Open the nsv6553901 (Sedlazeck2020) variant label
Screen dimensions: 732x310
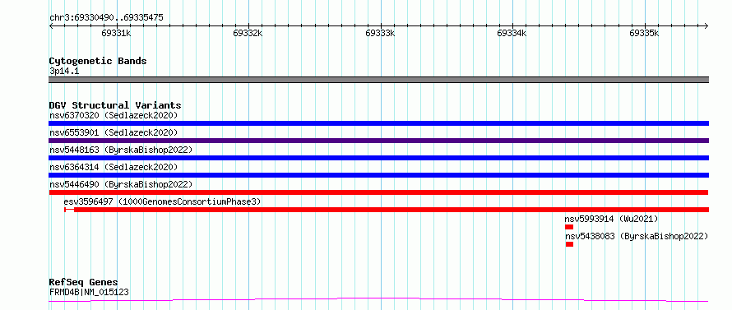pos(114,132)
